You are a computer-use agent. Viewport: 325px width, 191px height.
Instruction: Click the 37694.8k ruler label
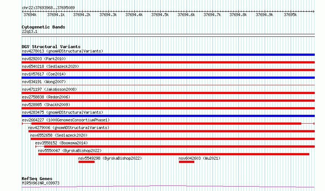coord(238,15)
